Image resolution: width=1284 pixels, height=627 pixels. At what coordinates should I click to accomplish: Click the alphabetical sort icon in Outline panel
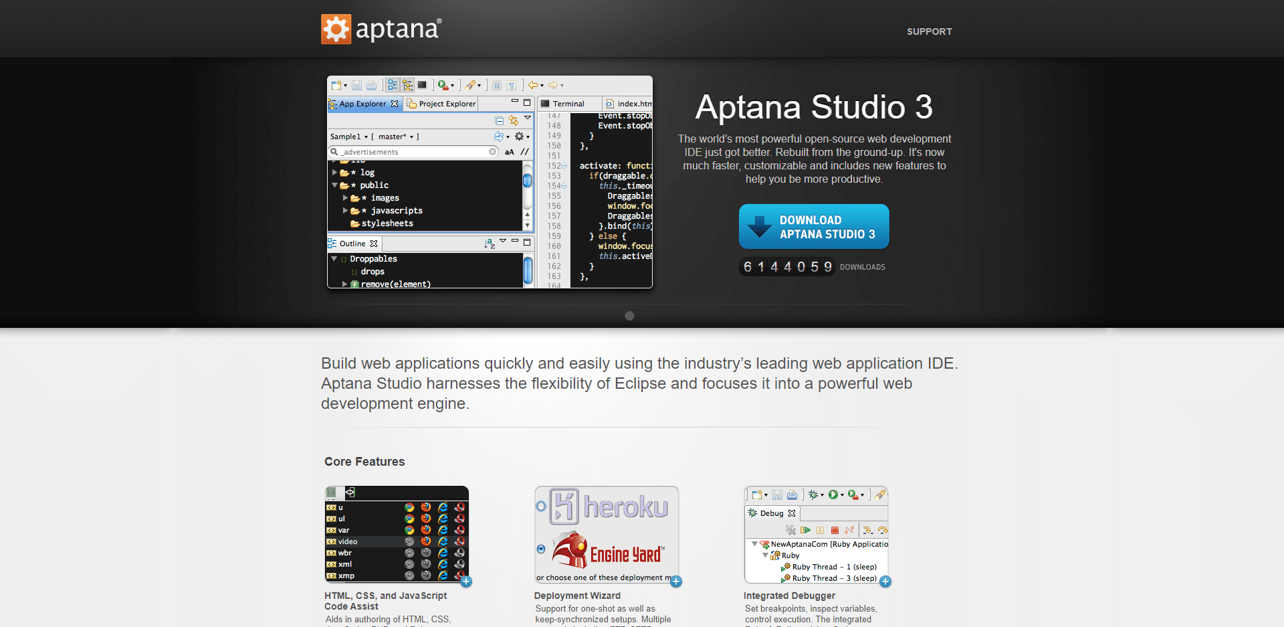tap(489, 244)
